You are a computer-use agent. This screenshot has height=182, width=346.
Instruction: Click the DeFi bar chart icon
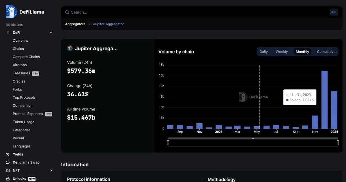8,32
